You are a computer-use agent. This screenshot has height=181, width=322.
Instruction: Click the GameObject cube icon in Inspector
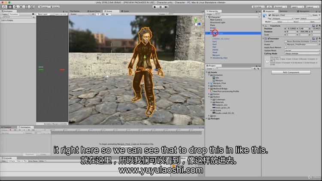click(265, 15)
